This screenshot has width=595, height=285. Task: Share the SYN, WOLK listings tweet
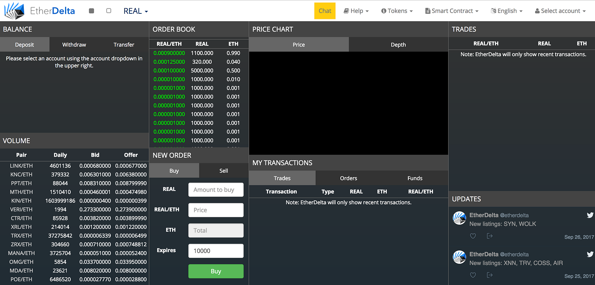point(490,236)
